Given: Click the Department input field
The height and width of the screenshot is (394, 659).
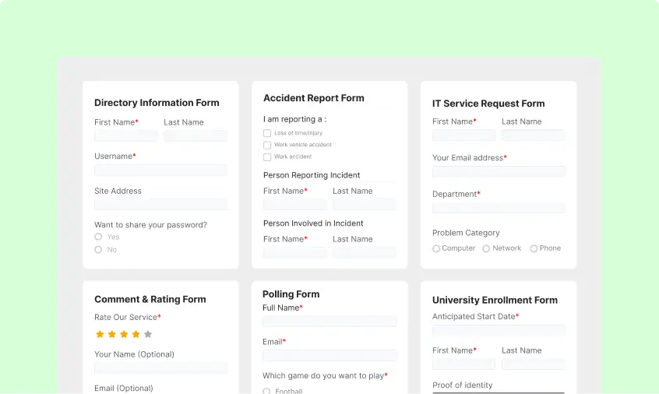Looking at the screenshot, I should click(499, 208).
